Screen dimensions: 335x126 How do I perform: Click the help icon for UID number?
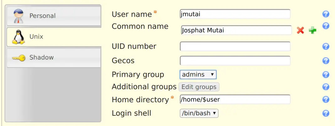326,47
